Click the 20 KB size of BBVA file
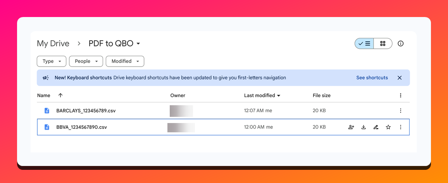Screen dimensions: 448x183 click(319, 127)
